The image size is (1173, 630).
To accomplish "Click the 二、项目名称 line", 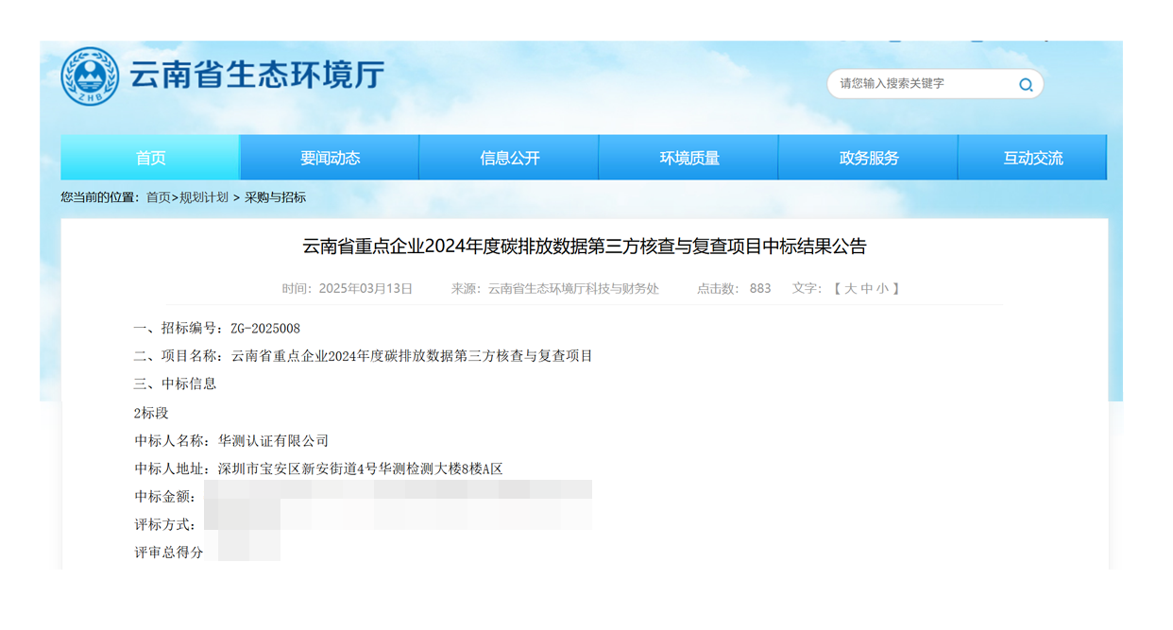I will [x=364, y=356].
